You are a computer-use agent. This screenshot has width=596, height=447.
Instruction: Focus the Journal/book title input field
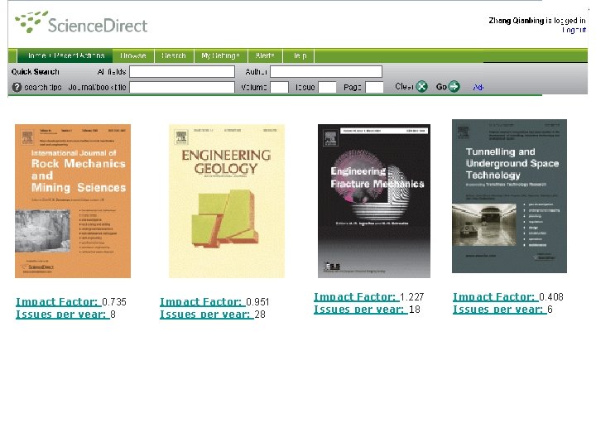click(182, 87)
